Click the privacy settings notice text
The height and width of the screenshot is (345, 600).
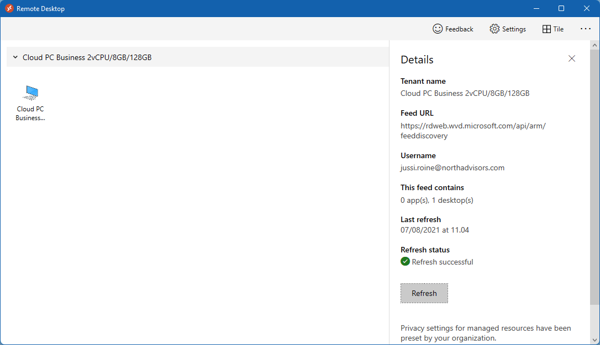(486, 333)
